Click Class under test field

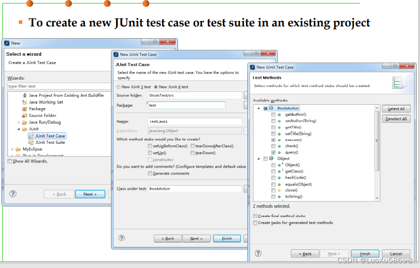(195, 189)
